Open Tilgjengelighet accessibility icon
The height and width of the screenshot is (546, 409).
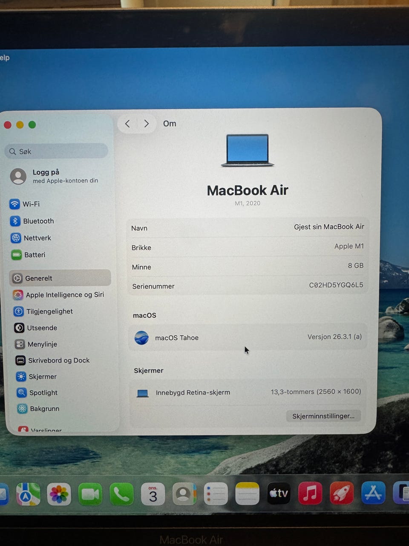point(19,311)
